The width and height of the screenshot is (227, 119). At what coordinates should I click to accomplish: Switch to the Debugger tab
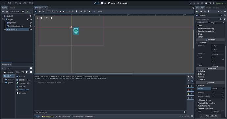(48, 116)
